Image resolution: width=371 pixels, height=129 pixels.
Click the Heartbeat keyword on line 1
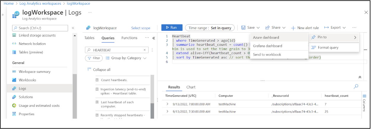coord(181,36)
